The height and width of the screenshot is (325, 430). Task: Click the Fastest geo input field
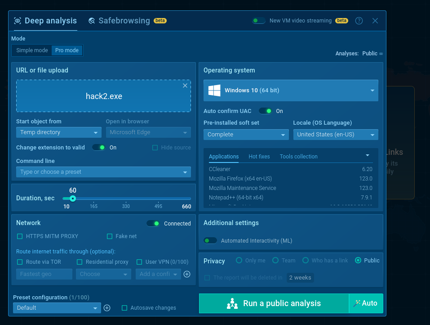[44, 274]
